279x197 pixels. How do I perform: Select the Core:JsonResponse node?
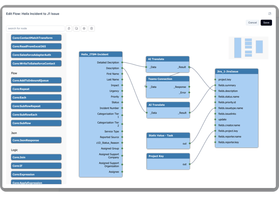pyautogui.click(x=36, y=140)
